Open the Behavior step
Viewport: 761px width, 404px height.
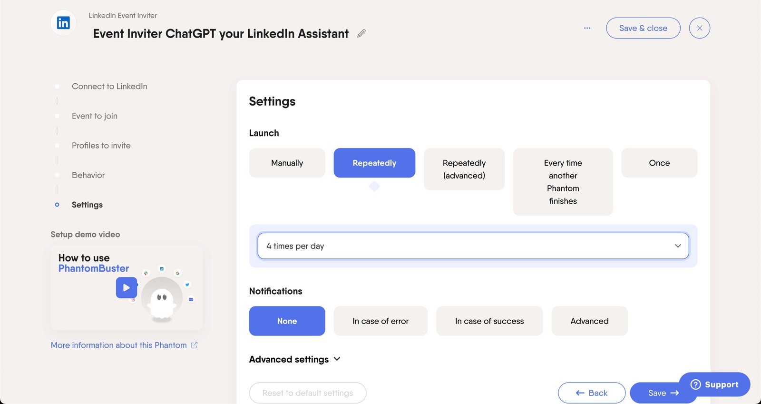click(x=88, y=175)
